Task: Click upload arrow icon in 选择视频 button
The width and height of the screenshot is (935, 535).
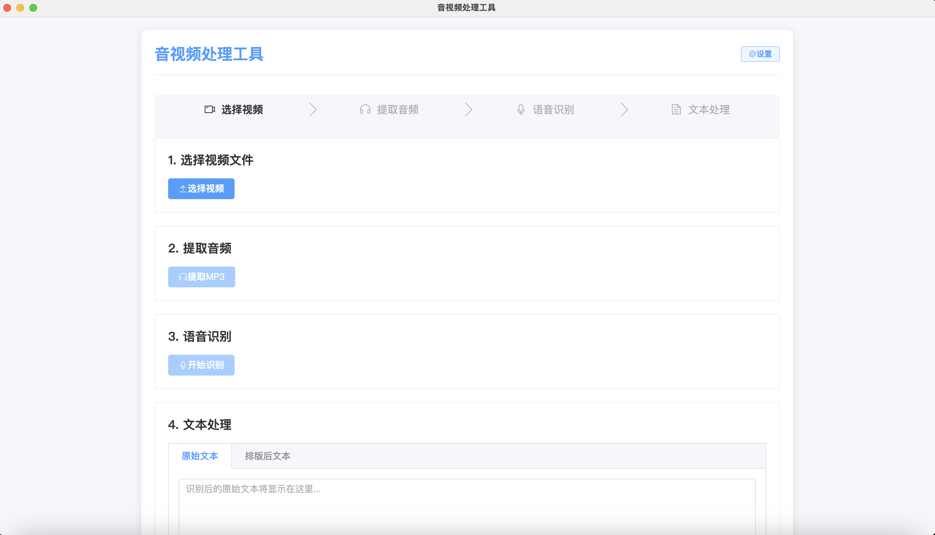Action: coord(183,189)
